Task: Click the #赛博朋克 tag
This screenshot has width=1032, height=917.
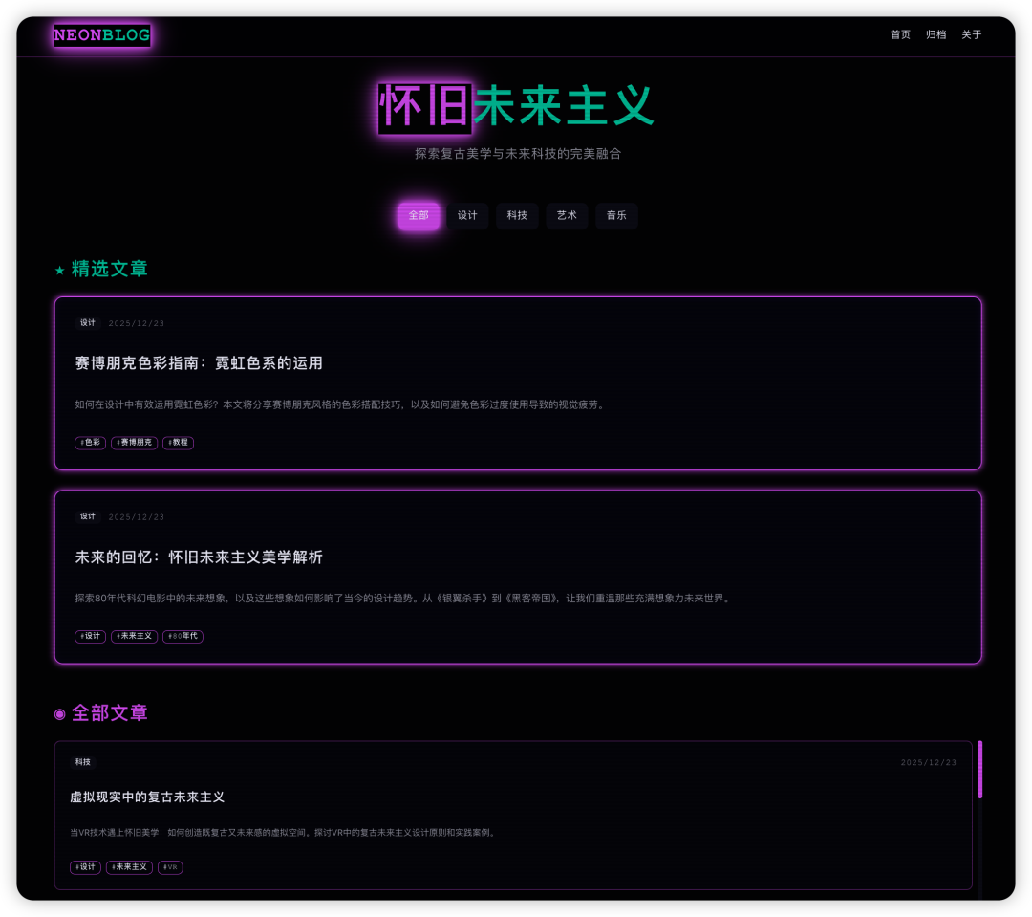Action: 134,443
